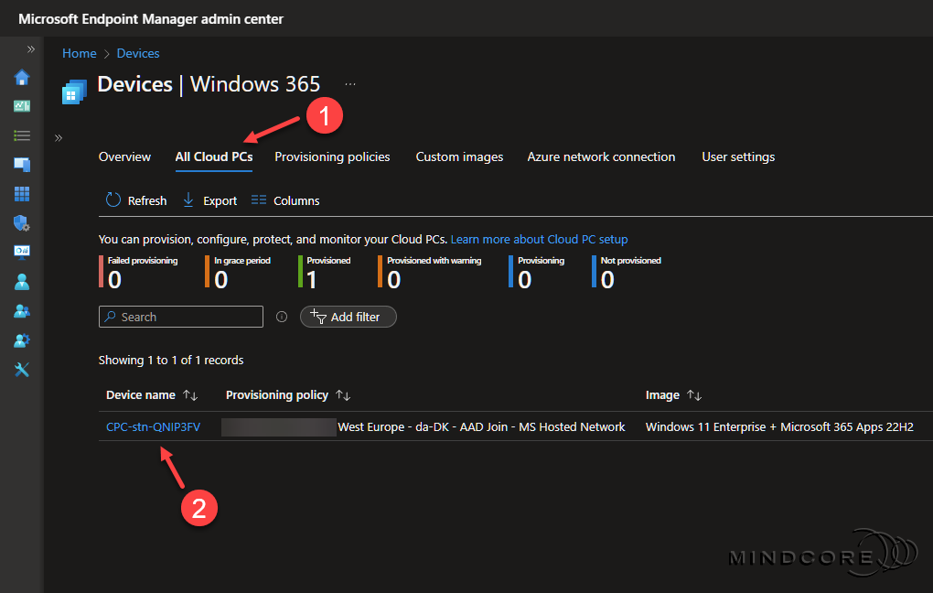Image resolution: width=933 pixels, height=593 pixels.
Task: Click the Add filter button
Action: coord(349,317)
